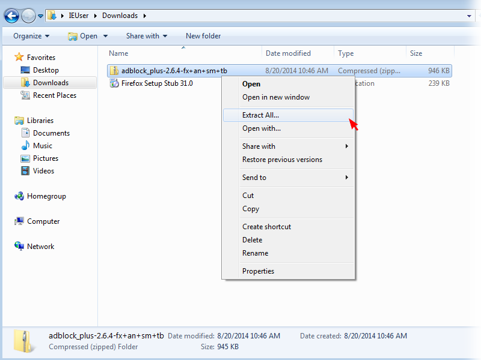481x360 pixels.
Task: Choose Extract All... in context menu
Action: (x=289, y=115)
